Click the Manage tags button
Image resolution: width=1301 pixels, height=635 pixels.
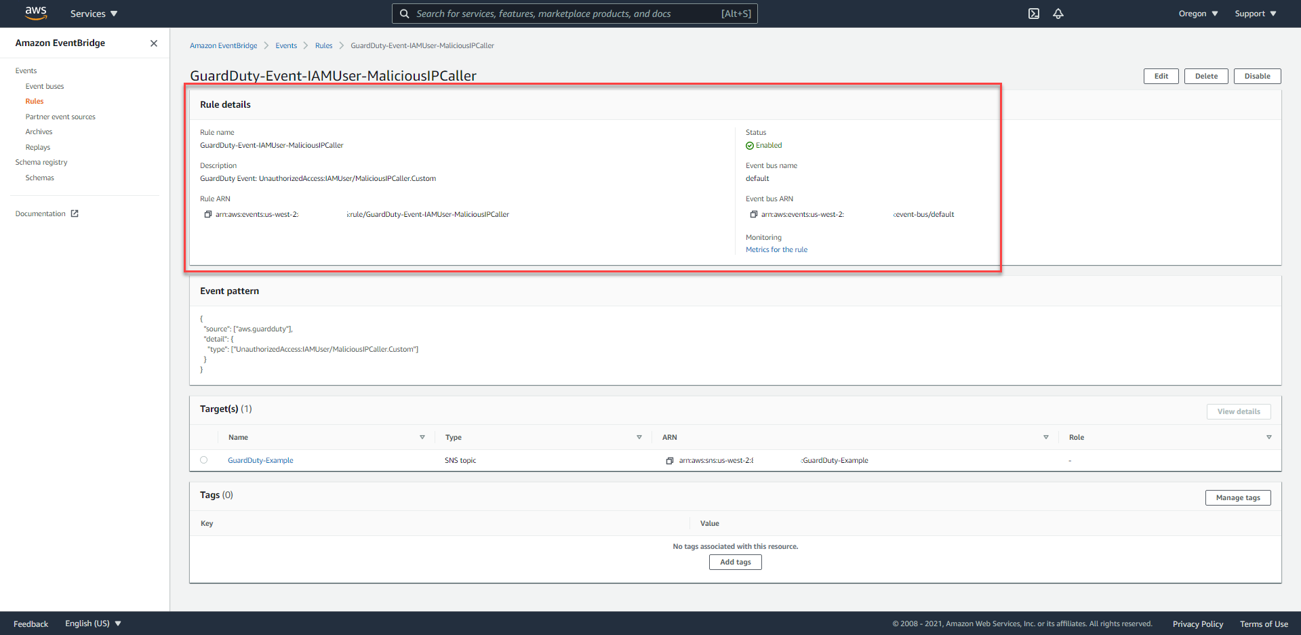[x=1238, y=497]
